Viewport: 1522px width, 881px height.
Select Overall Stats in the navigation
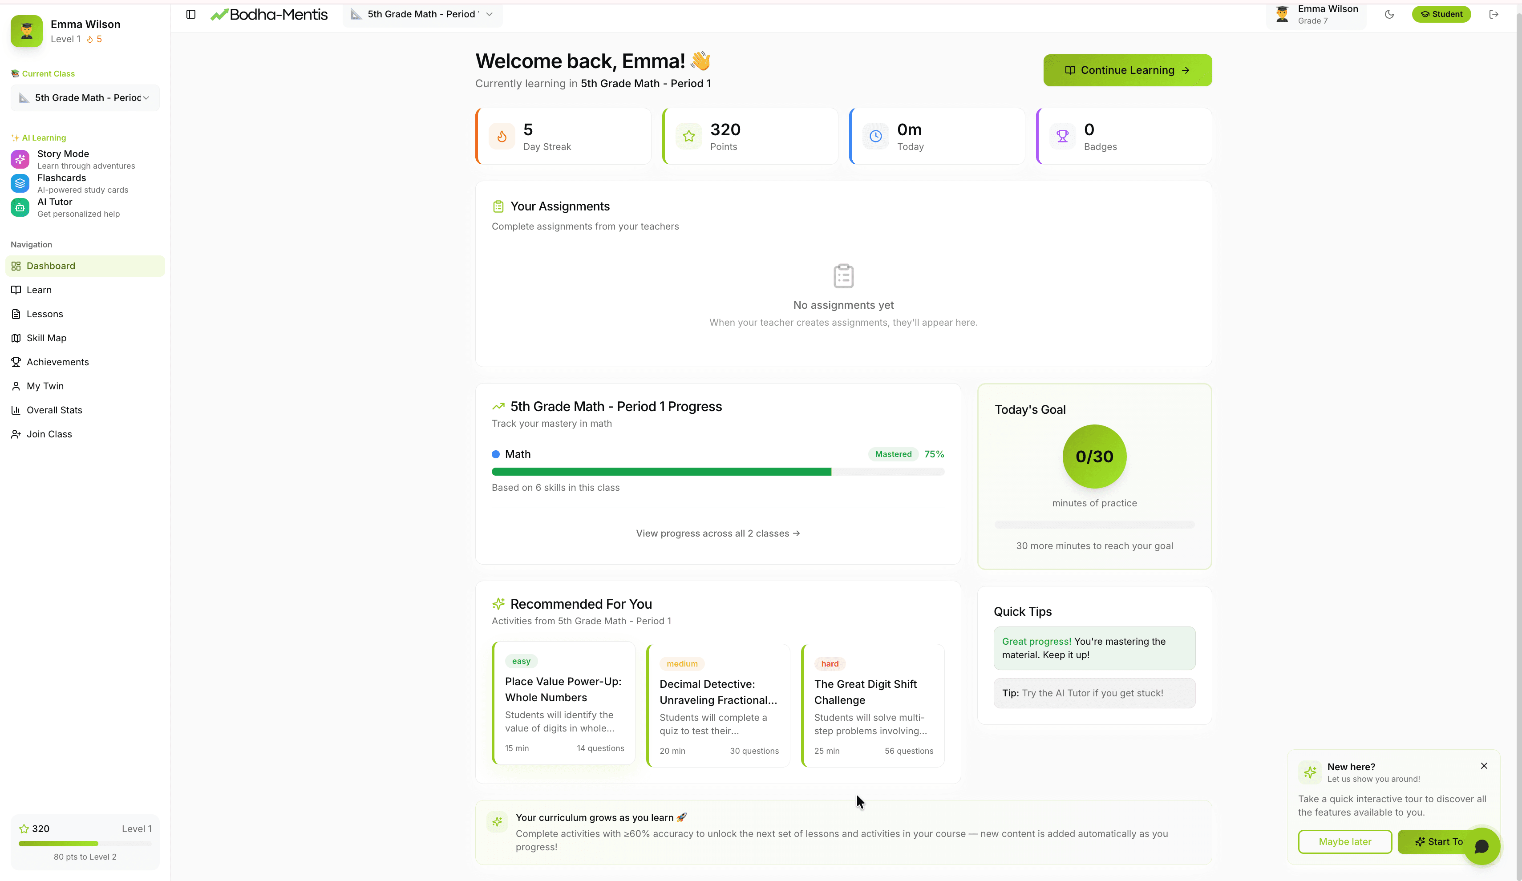click(54, 410)
